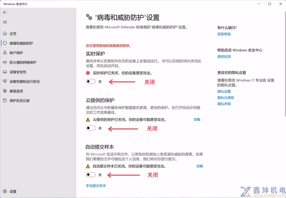Click the 获取帮助 link

coord(224,34)
